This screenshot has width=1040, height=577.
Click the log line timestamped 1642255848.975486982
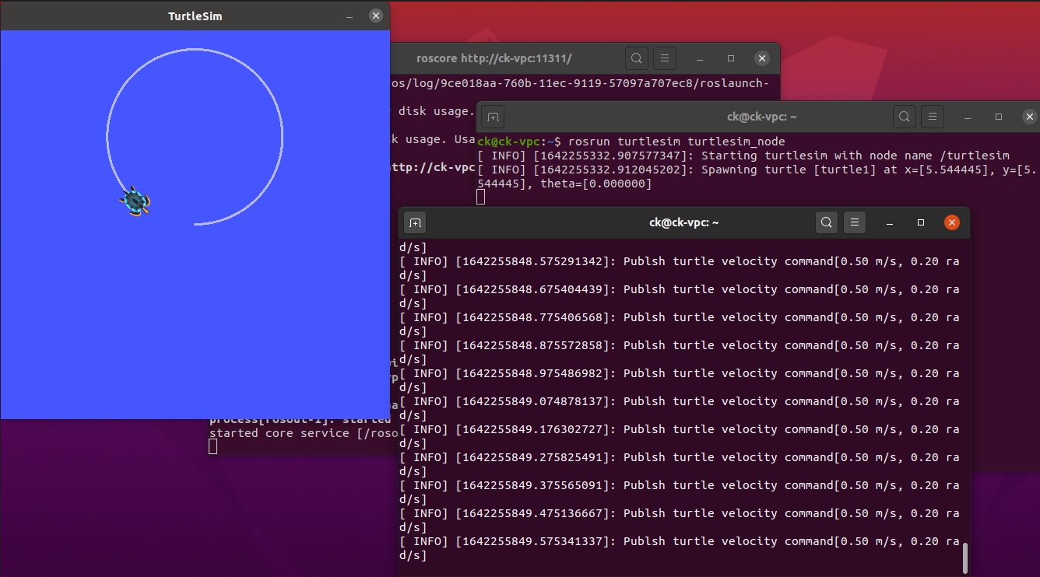tap(679, 380)
